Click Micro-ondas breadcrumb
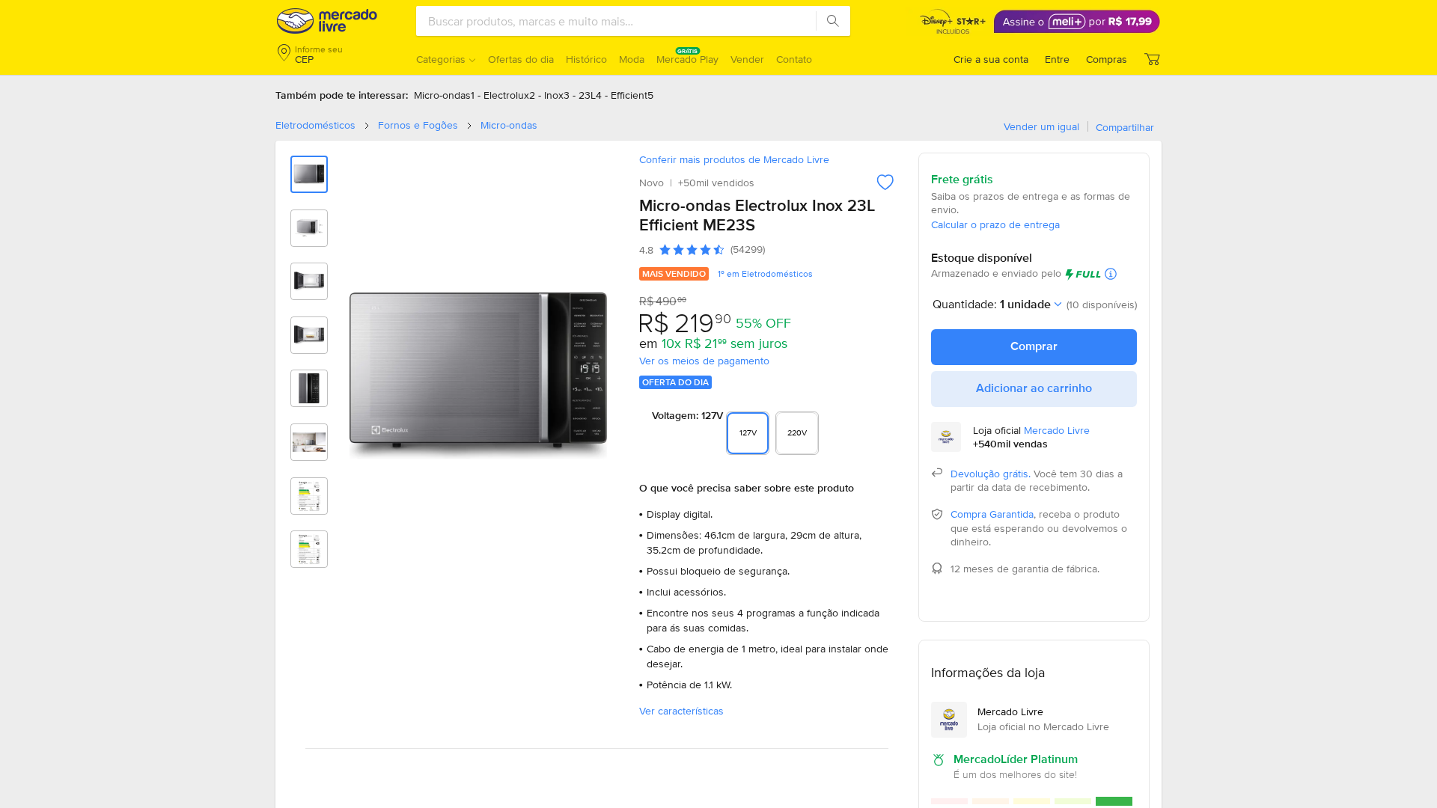The width and height of the screenshot is (1437, 808). [508, 126]
